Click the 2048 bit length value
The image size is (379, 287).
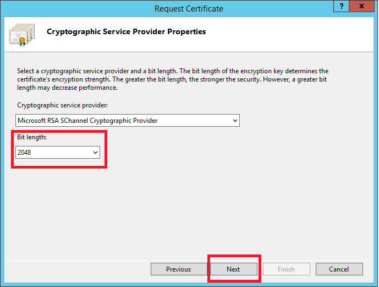[x=25, y=152]
